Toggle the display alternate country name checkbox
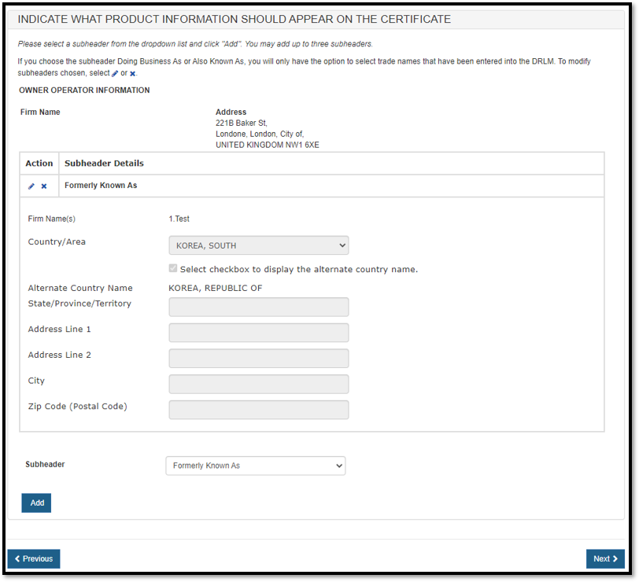Screen dimensions: 639x582 173,269
